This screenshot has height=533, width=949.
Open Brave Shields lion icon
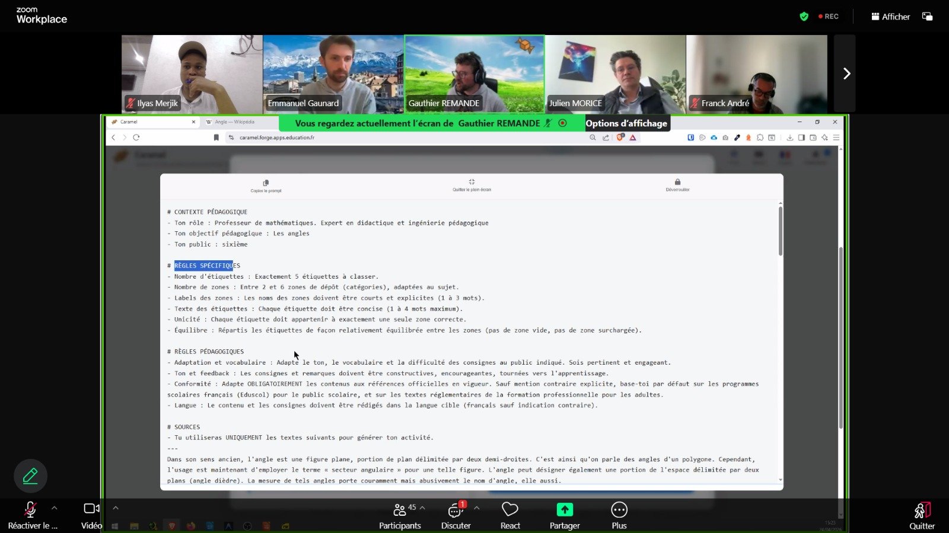620,138
